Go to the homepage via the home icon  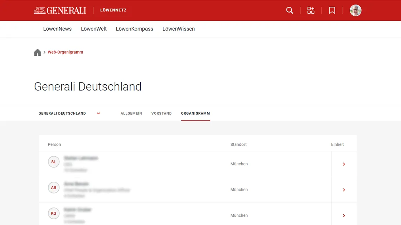[38, 52]
